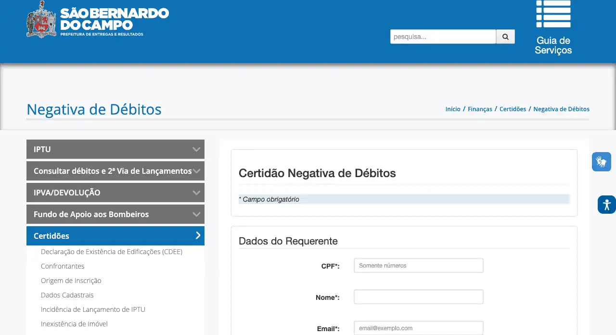Image resolution: width=616 pixels, height=335 pixels.
Task: Open Declaração de Existência de Edificações (CDEE)
Action: (x=112, y=252)
